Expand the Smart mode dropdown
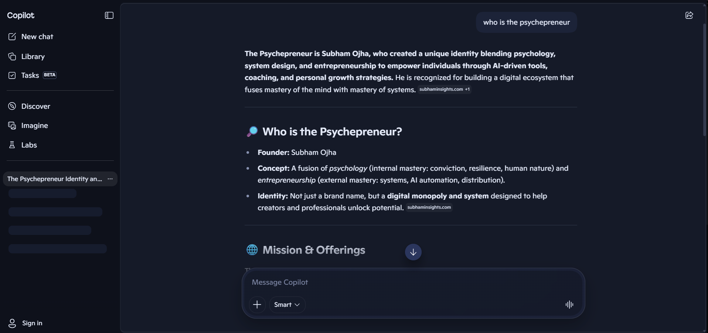Screen dimensions: 708x333 pos(287,305)
